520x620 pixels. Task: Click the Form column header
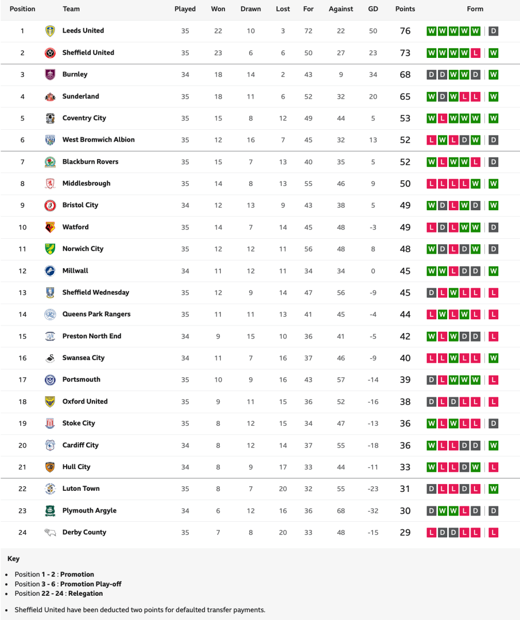[x=475, y=9]
